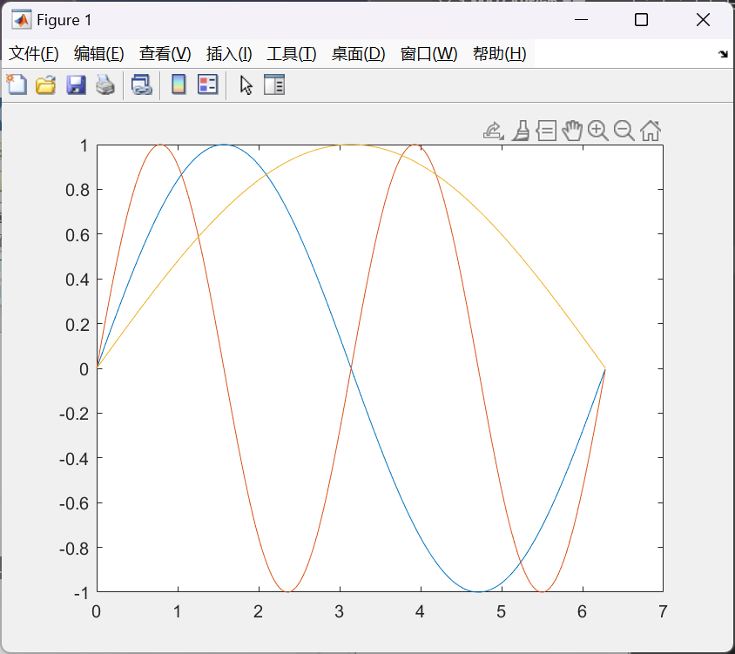This screenshot has height=654, width=735.
Task: Expand the 工具(T) menu
Action: [291, 54]
